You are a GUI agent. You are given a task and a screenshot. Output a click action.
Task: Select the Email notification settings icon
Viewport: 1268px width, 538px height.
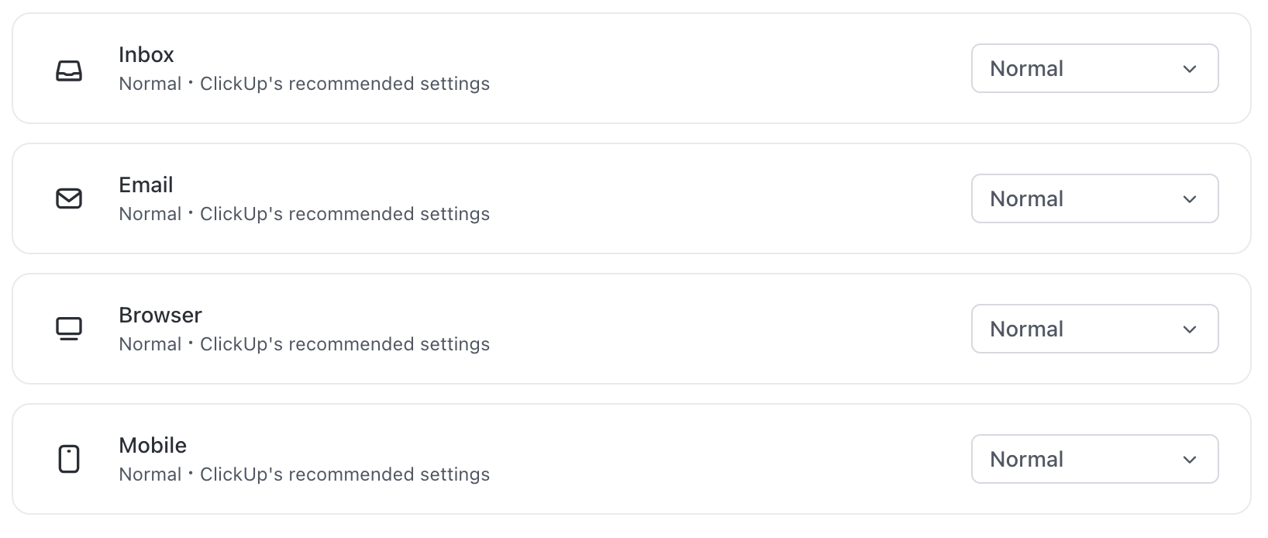pos(70,199)
